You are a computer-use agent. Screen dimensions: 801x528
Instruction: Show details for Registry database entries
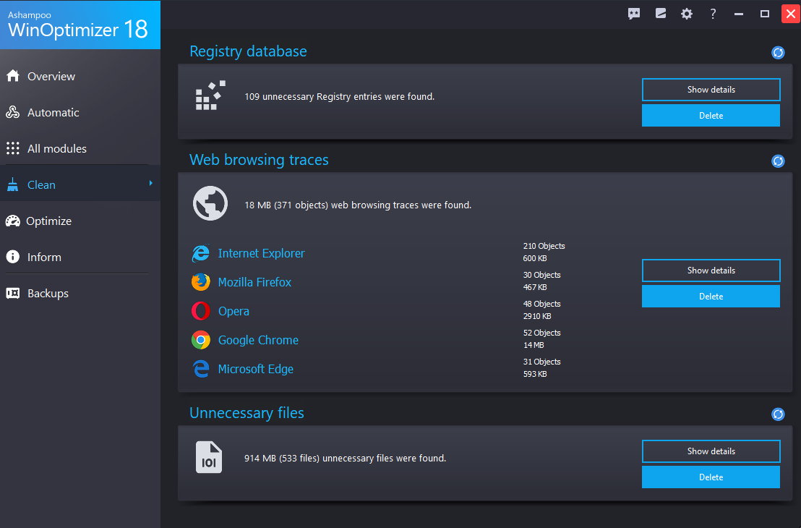[711, 89]
